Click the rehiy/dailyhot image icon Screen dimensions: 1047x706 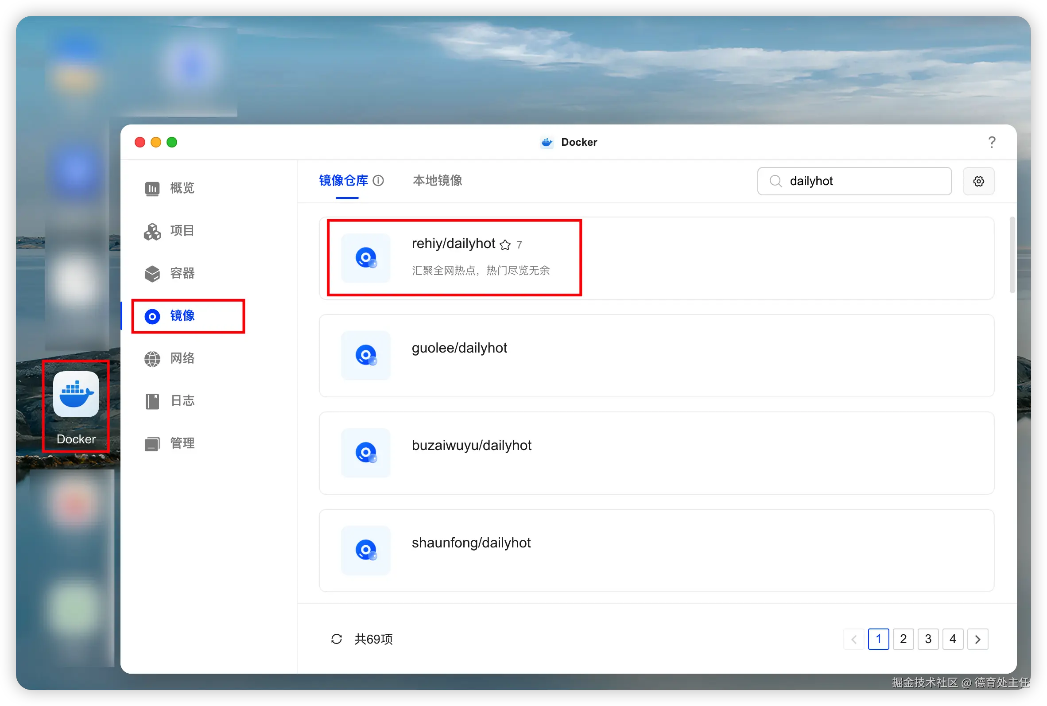tap(366, 258)
